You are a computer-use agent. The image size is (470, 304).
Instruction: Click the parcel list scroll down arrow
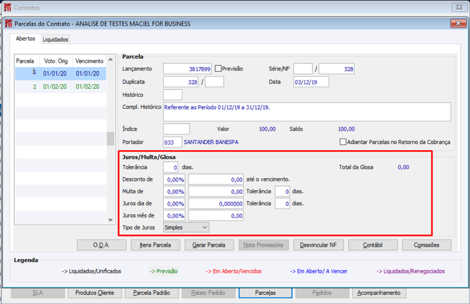tap(110, 220)
